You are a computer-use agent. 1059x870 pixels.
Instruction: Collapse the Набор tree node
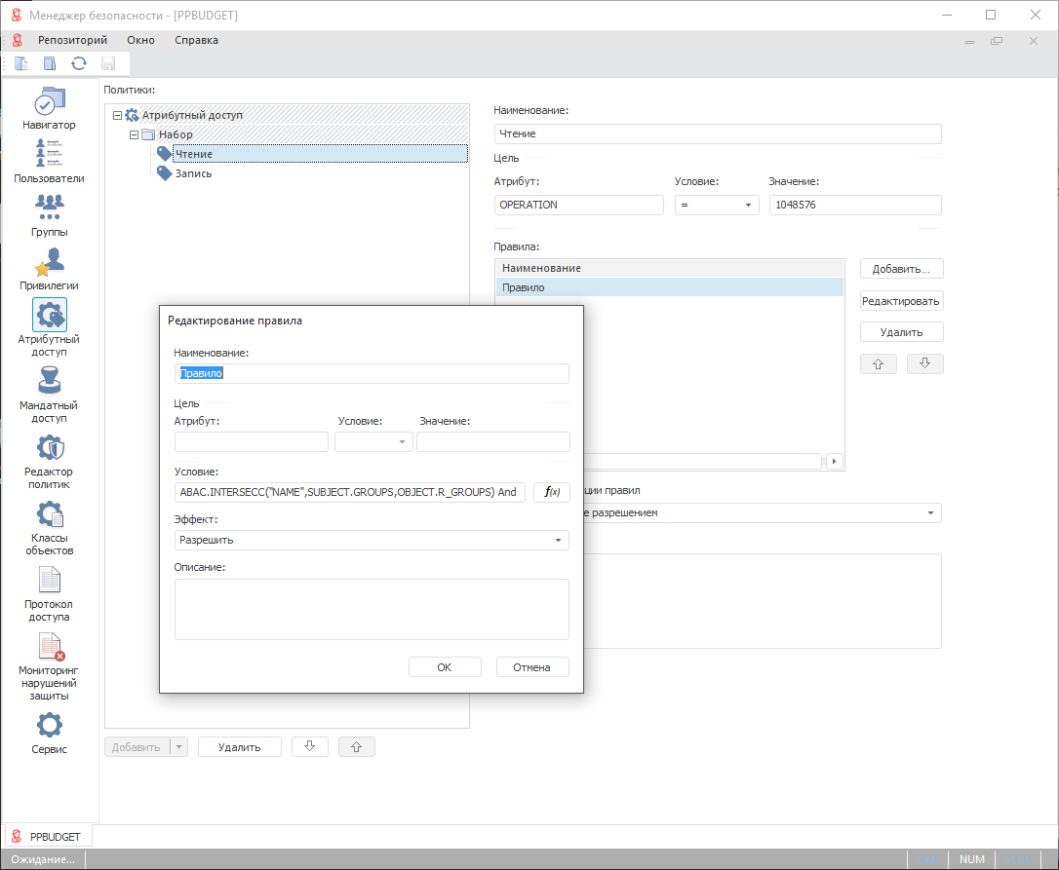tap(134, 134)
